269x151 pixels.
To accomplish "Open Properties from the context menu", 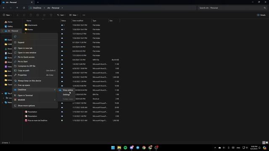I will tap(35, 75).
